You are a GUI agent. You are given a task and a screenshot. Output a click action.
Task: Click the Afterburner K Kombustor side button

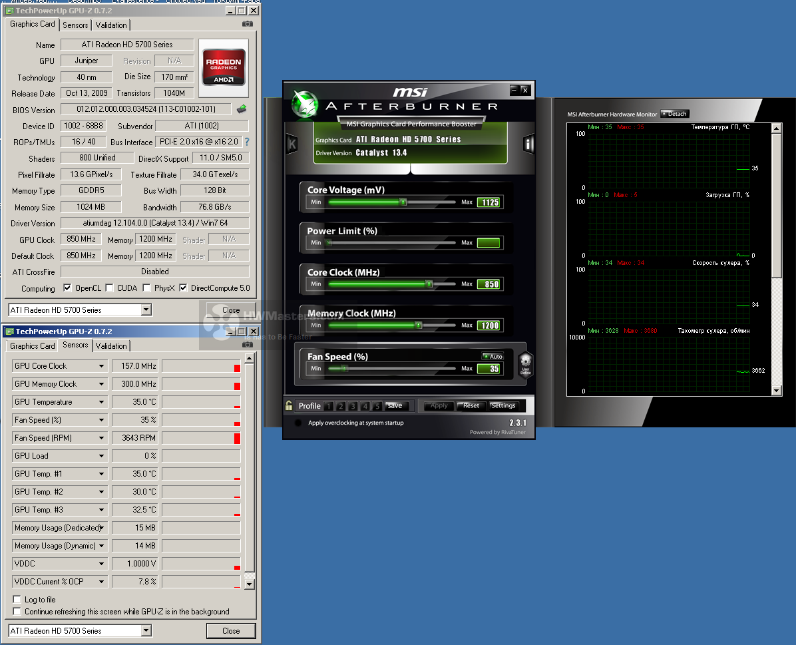(x=292, y=144)
